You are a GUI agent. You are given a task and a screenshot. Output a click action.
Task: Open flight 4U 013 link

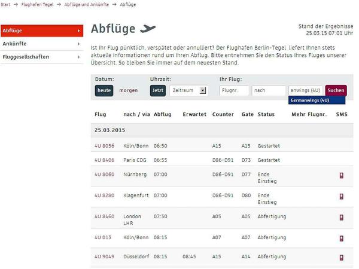coord(103,237)
